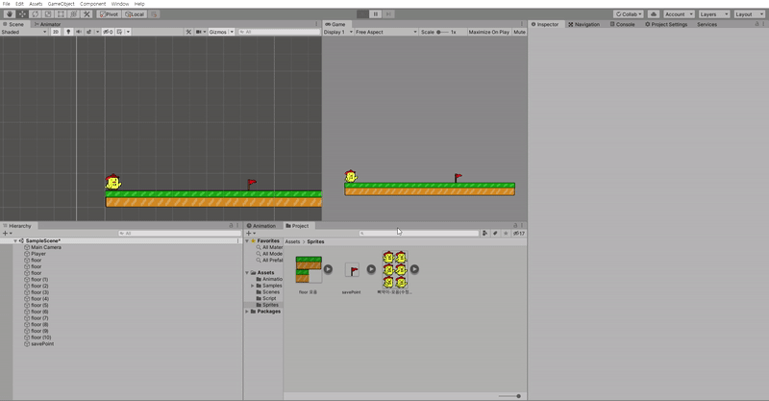
Task: Open the Shaded draw mode dropdown
Action: pyautogui.click(x=24, y=32)
